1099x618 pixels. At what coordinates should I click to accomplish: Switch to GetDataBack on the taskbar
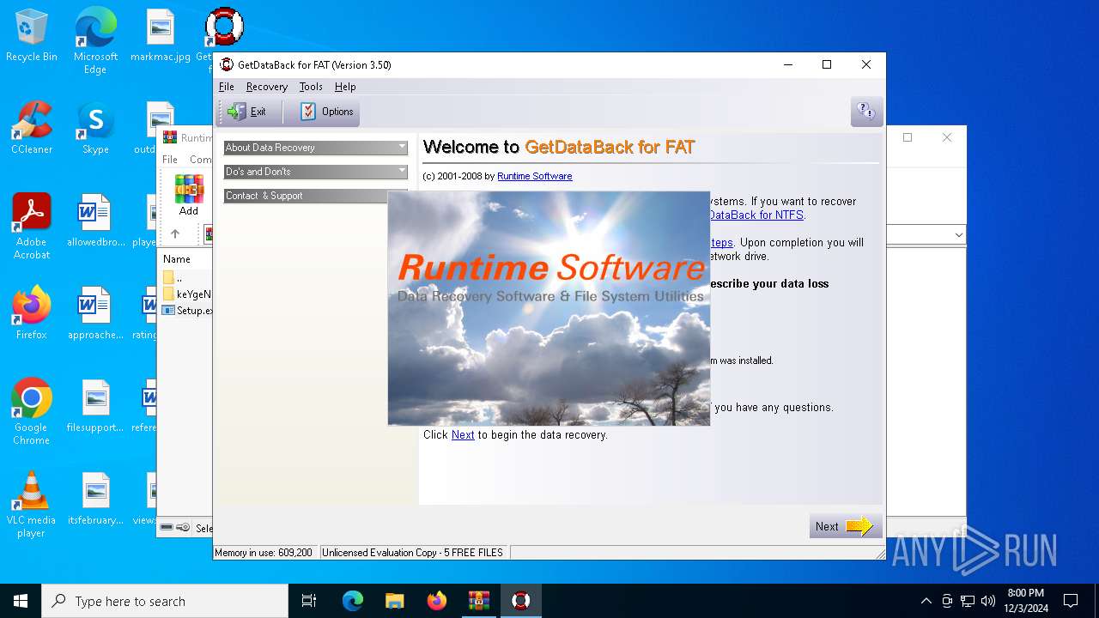pyautogui.click(x=520, y=601)
